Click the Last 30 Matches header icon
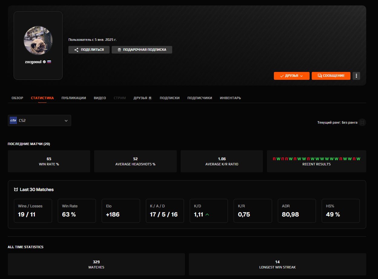This screenshot has width=378, height=279. pyautogui.click(x=16, y=190)
